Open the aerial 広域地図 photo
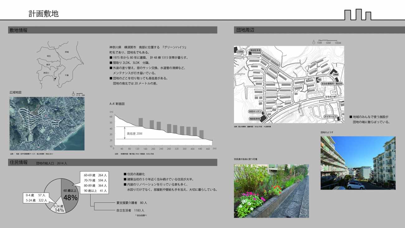The width and height of the screenshot is (405, 228). (47, 124)
